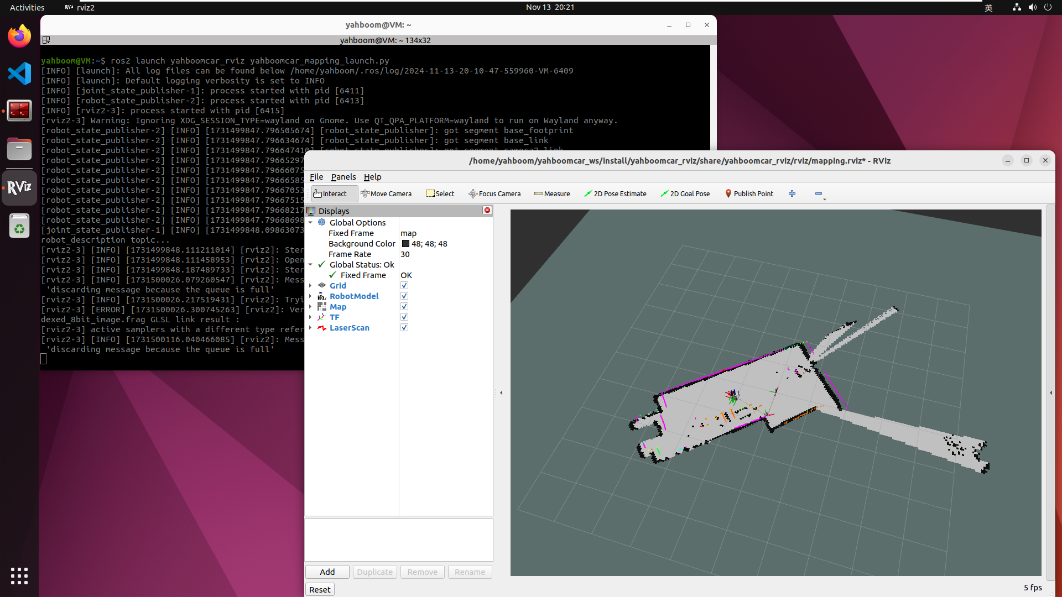This screenshot has height=597, width=1062.
Task: Open Trash from the dock
Action: [x=19, y=226]
